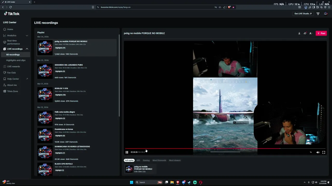Mute the video player volume
The height and width of the screenshot is (186, 332).
pyautogui.click(x=318, y=152)
